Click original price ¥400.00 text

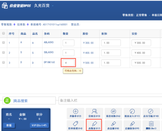point(88,53)
